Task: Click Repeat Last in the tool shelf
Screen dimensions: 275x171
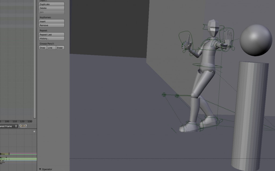Action: click(x=51, y=34)
